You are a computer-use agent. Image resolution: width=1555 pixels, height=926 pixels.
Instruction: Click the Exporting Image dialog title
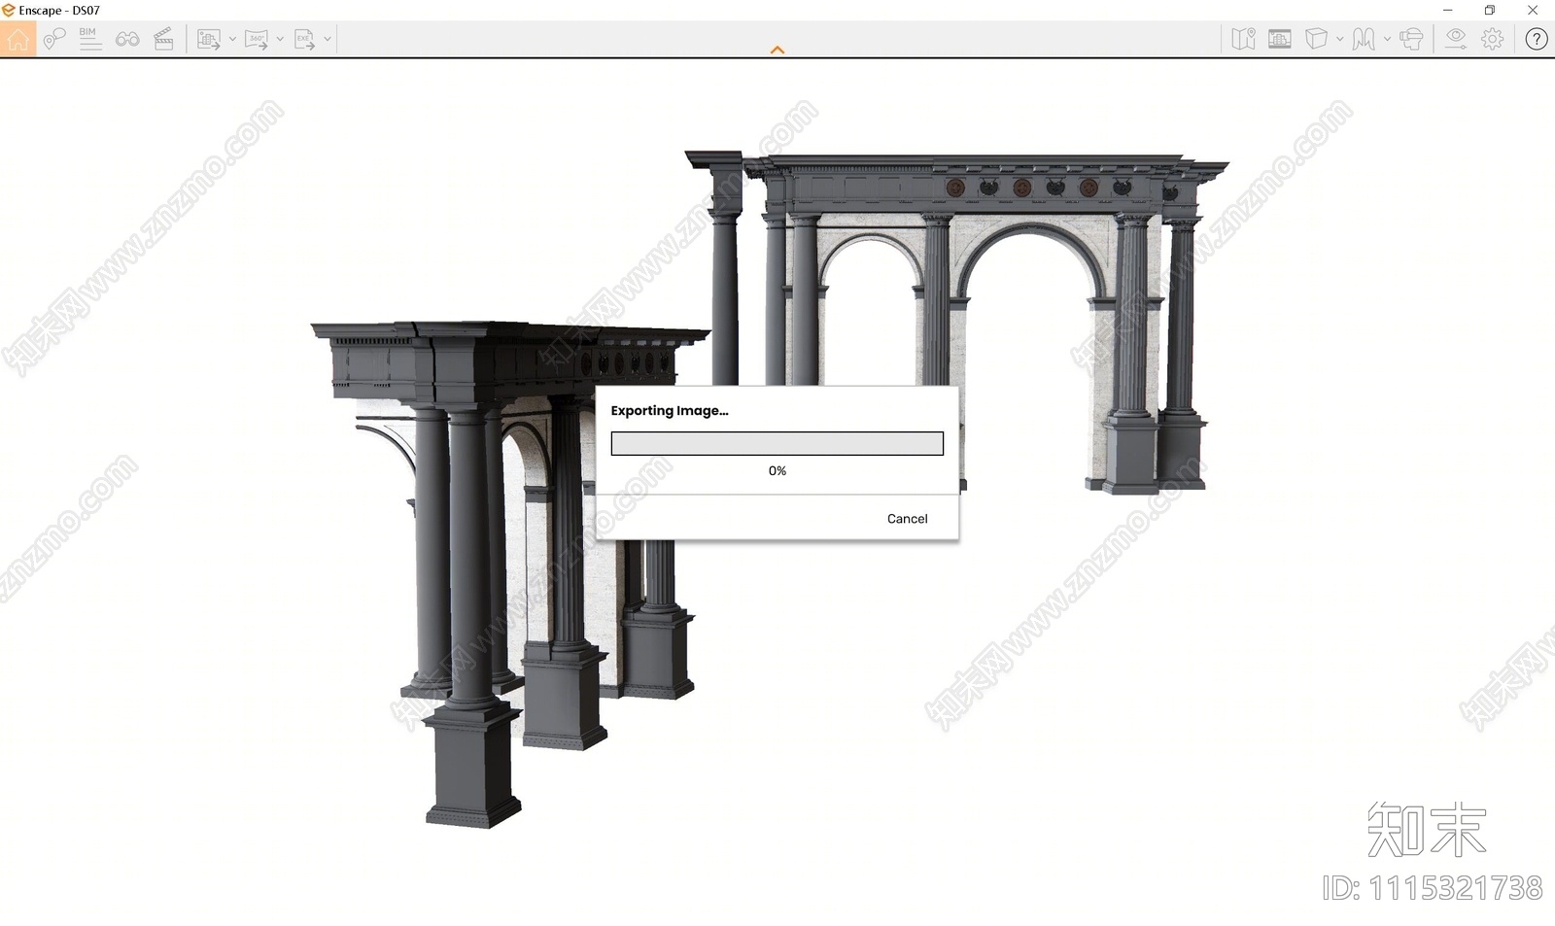pyautogui.click(x=669, y=411)
